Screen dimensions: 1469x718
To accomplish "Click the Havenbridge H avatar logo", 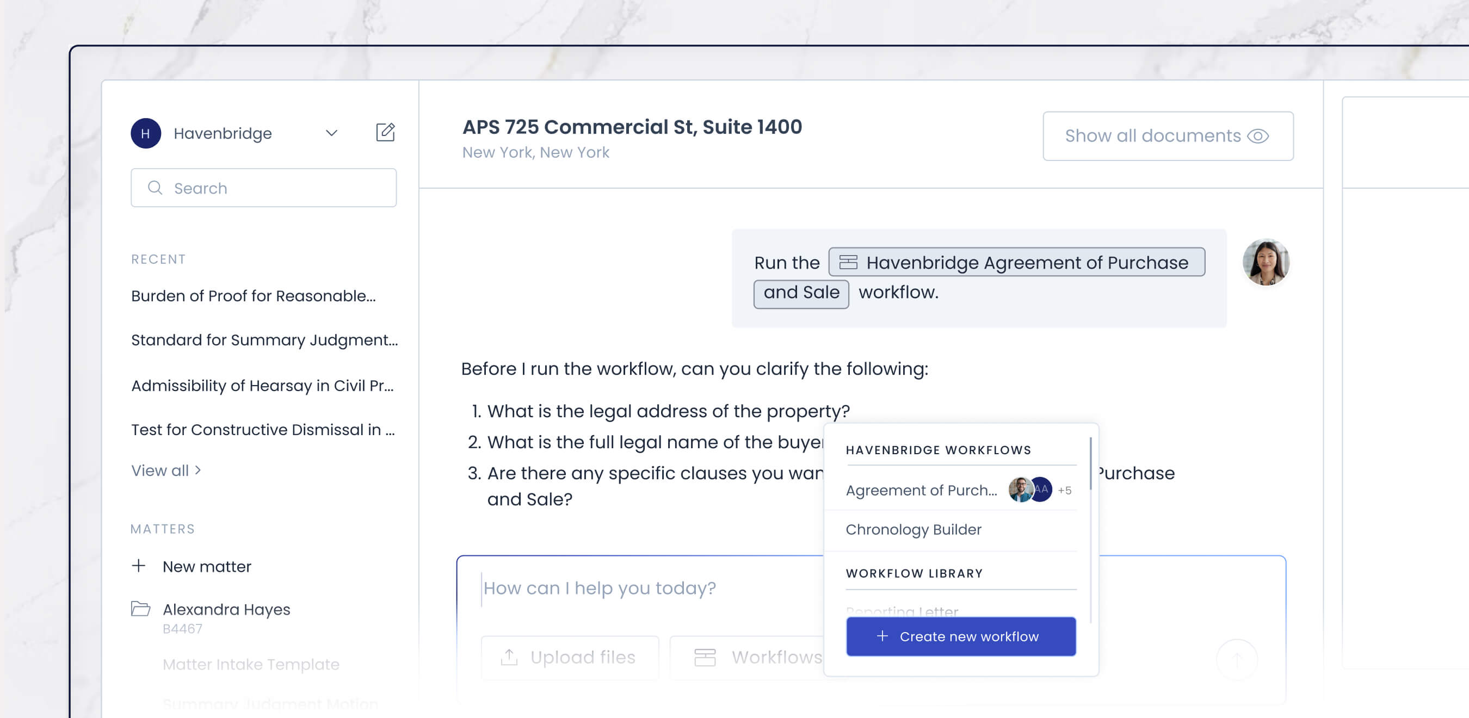I will [145, 133].
